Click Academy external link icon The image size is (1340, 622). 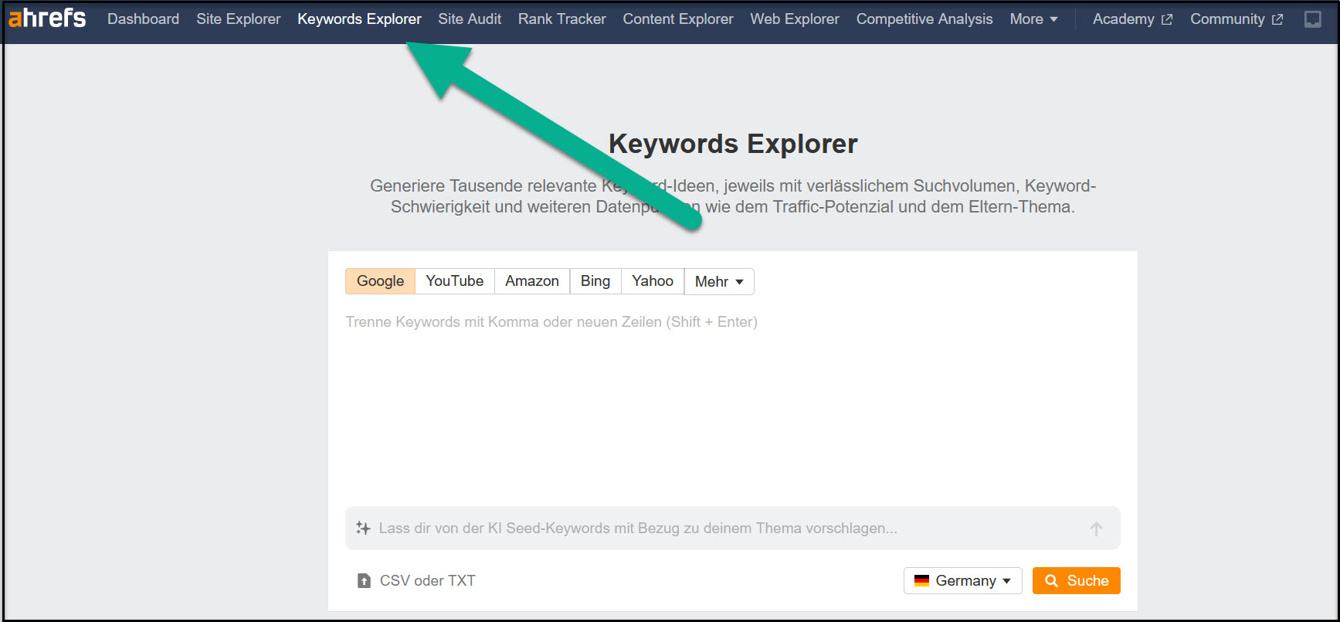[x=1166, y=20]
